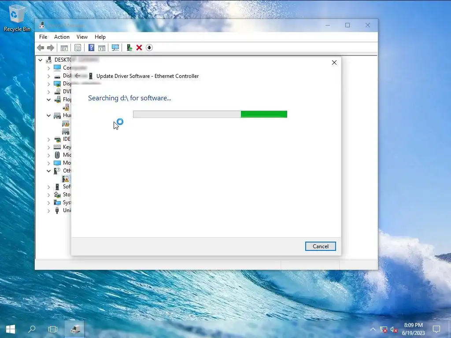The image size is (451, 338).
Task: Expand the Universal Serial Bus category chevron
Action: [x=48, y=211]
